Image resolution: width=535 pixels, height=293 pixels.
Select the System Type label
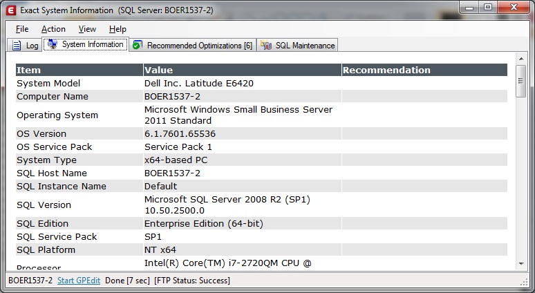click(47, 160)
